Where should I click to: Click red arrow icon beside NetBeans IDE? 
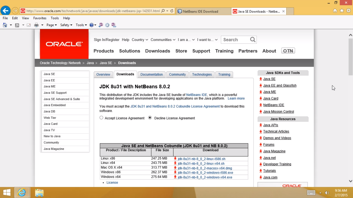pos(261,105)
